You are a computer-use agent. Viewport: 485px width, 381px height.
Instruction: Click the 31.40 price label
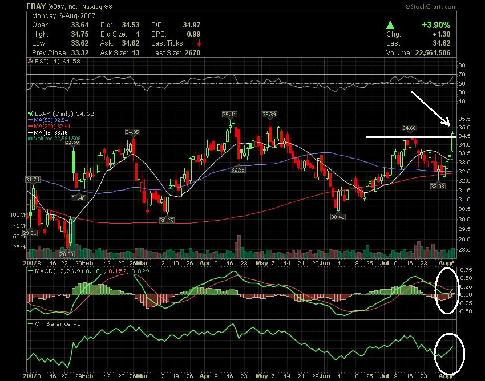pos(78,198)
